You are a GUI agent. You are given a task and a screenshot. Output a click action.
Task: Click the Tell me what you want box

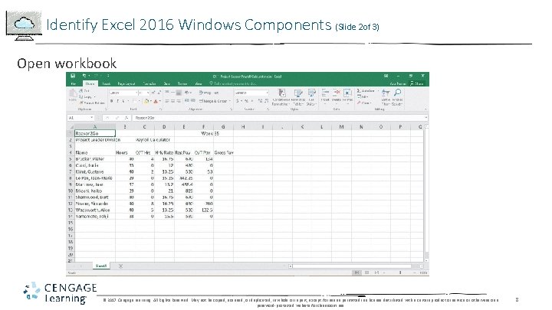234,83
